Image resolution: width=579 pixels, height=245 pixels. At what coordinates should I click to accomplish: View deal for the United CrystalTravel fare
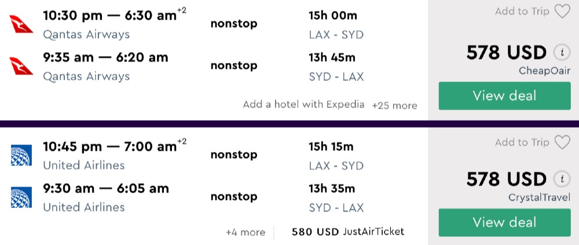point(504,222)
